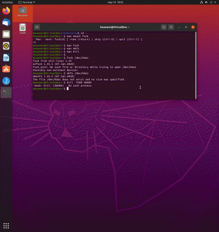Viewport: 219px width, 232px height.
Task: Click the volume icon in top bar
Action: [206, 2]
